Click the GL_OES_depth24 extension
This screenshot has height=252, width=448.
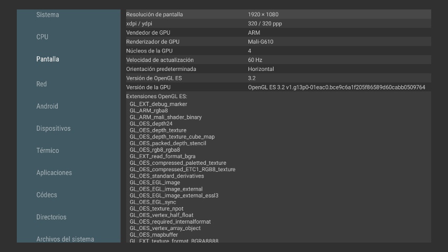click(x=151, y=124)
